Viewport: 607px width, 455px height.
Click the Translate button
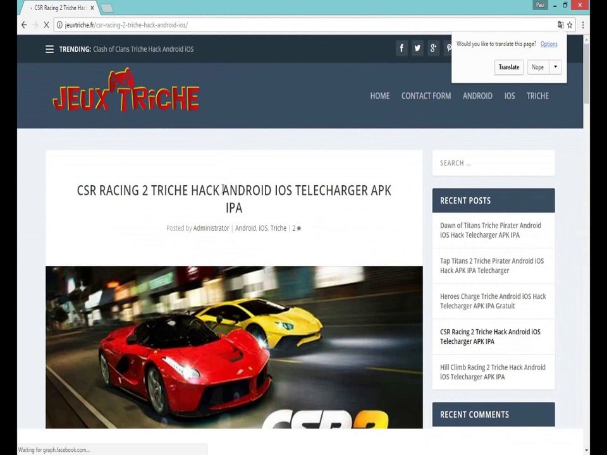point(508,67)
